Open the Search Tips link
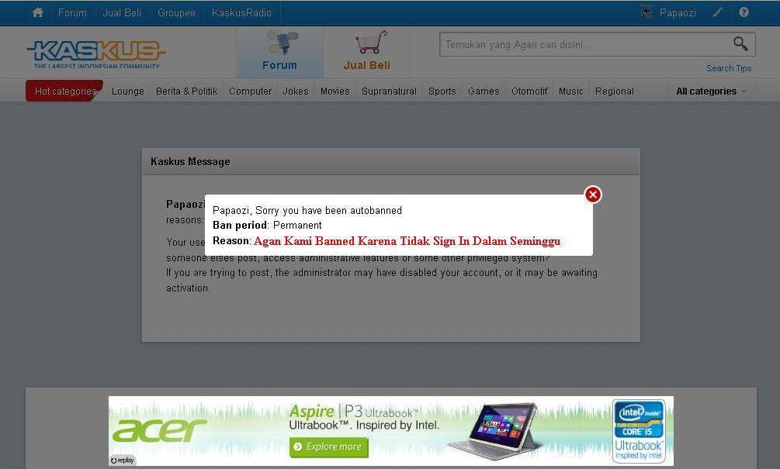Image resolution: width=780 pixels, height=469 pixels. (x=729, y=68)
